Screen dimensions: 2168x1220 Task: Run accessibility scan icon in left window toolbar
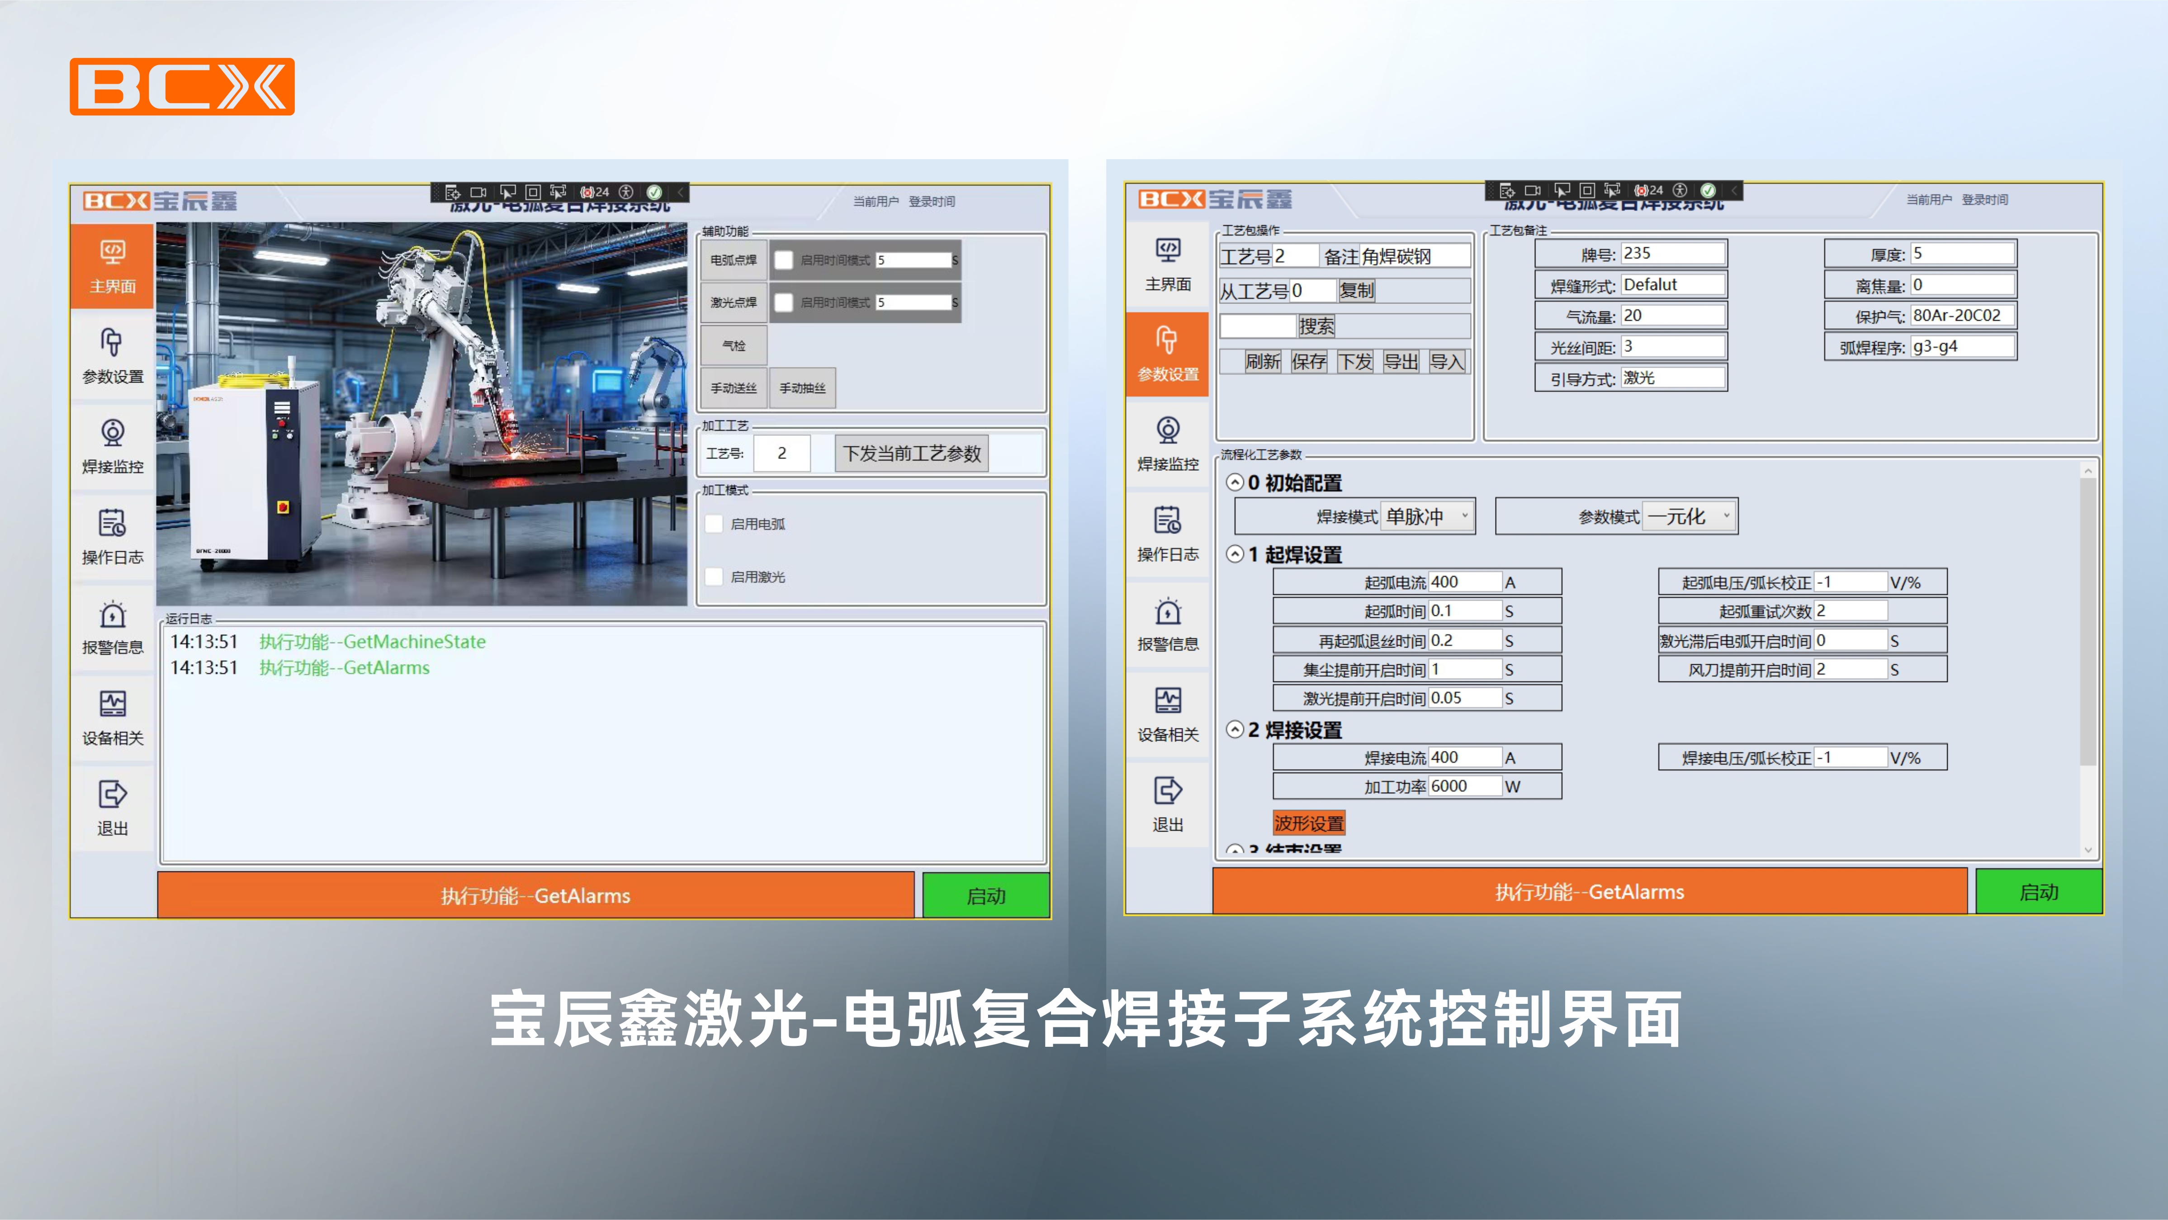[625, 192]
